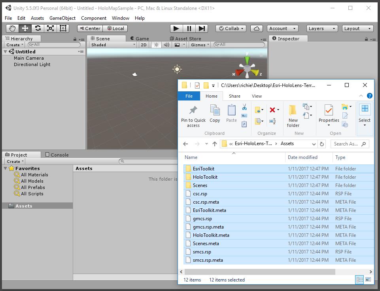The image size is (380, 291).
Task: Switch to the Console tab
Action: coord(57,155)
